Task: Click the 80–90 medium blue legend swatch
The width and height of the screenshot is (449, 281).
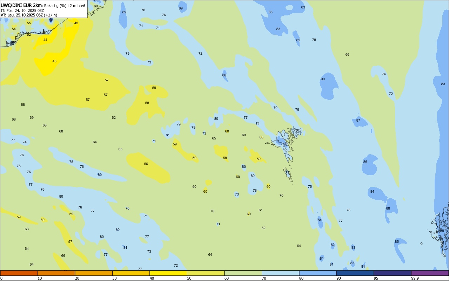Action: pyautogui.click(x=318, y=273)
